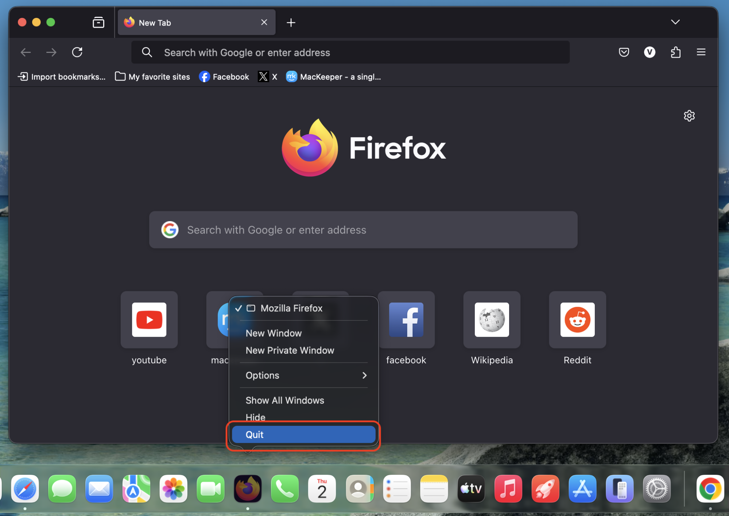Click the Import bookmarks link
Screen dimensions: 729x516
[x=61, y=77]
